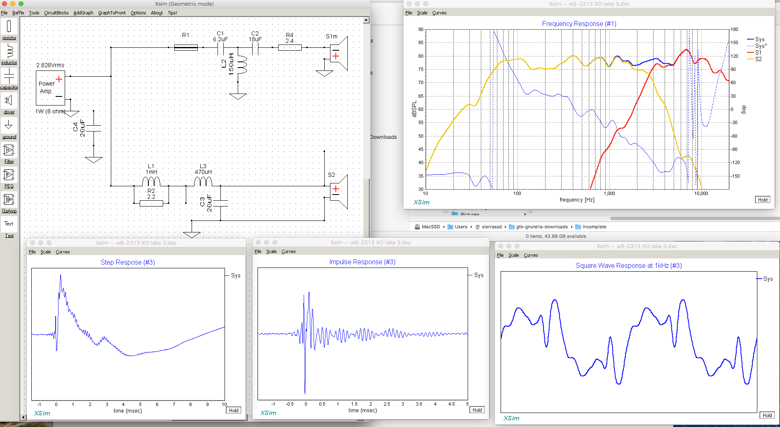
Task: Click Hold button in Square Wave graph
Action: tap(767, 415)
